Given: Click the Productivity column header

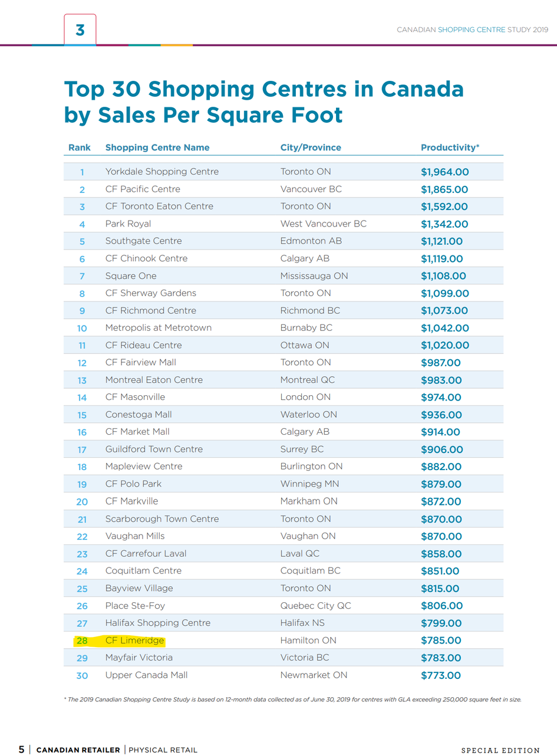Looking at the screenshot, I should coord(450,147).
